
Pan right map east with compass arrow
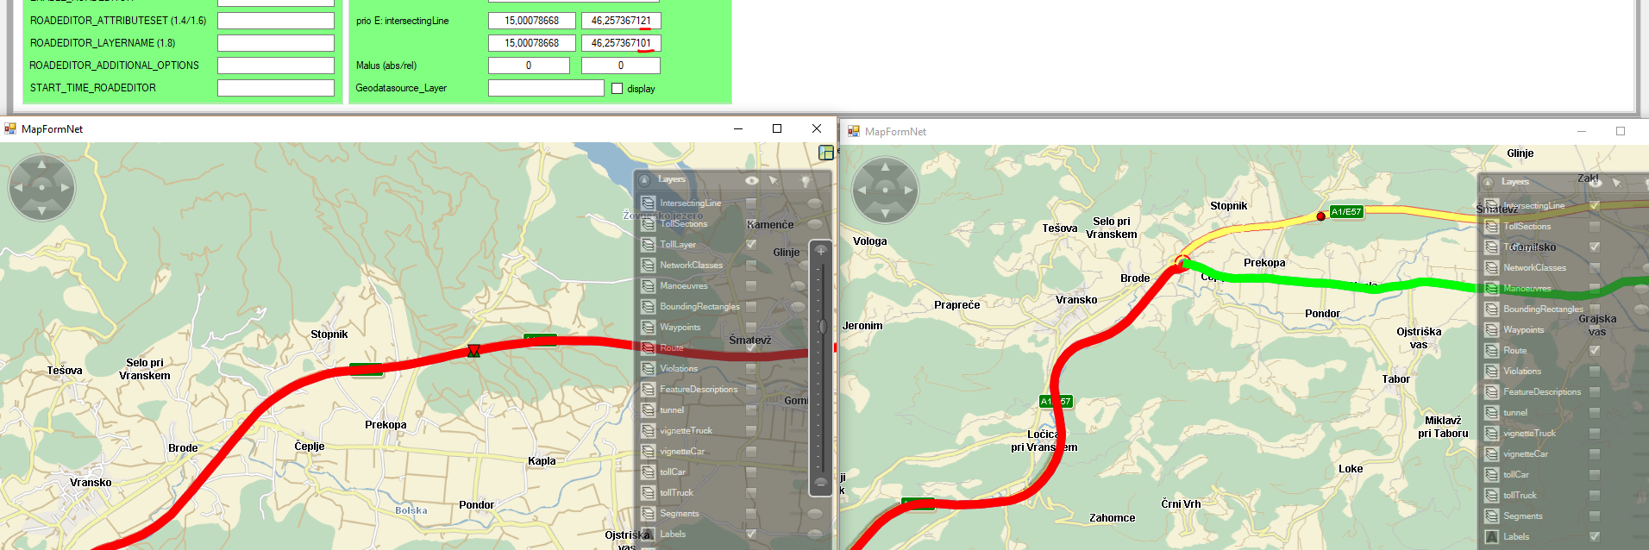[908, 190]
